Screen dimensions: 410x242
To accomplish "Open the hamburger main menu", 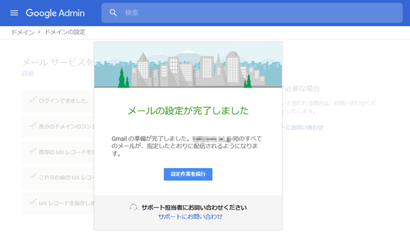I will click(x=14, y=13).
